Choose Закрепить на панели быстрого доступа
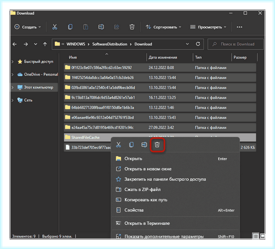Image resolution: width=275 pixels, height=249 pixels. pyautogui.click(x=175, y=179)
